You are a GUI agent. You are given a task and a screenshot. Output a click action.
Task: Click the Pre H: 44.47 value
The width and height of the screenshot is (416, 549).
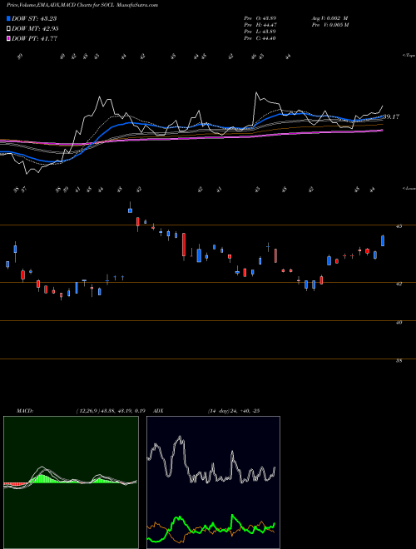click(260, 25)
